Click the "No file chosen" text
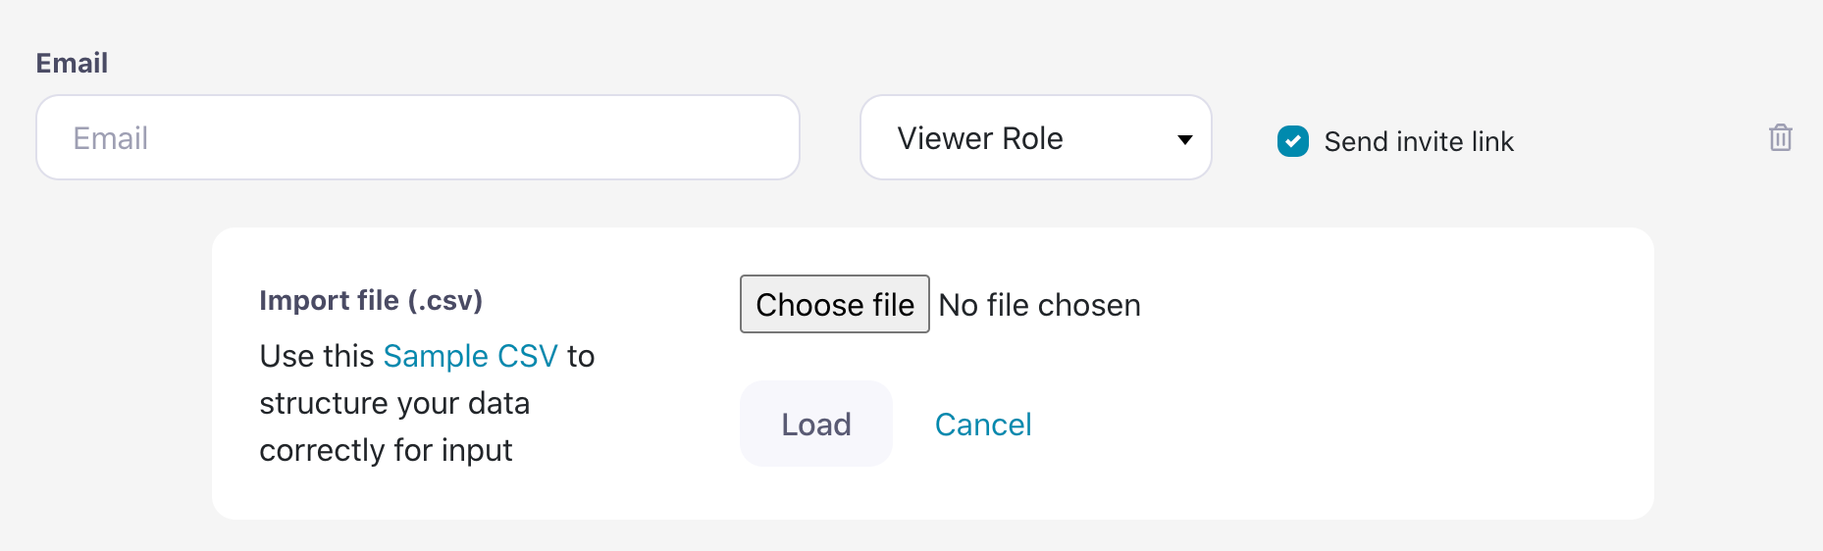Viewport: 1823px width, 551px height. click(1039, 305)
